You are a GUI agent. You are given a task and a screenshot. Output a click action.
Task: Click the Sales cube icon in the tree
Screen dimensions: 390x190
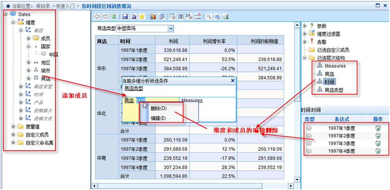point(13,14)
